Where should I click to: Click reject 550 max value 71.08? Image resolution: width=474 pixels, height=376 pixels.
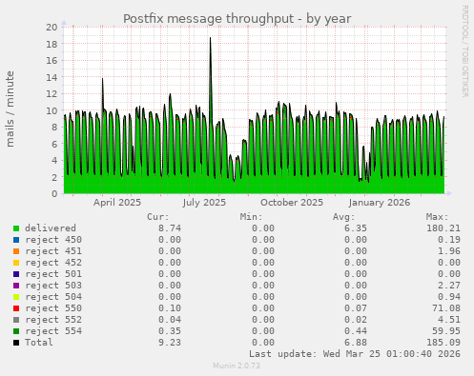click(x=446, y=308)
